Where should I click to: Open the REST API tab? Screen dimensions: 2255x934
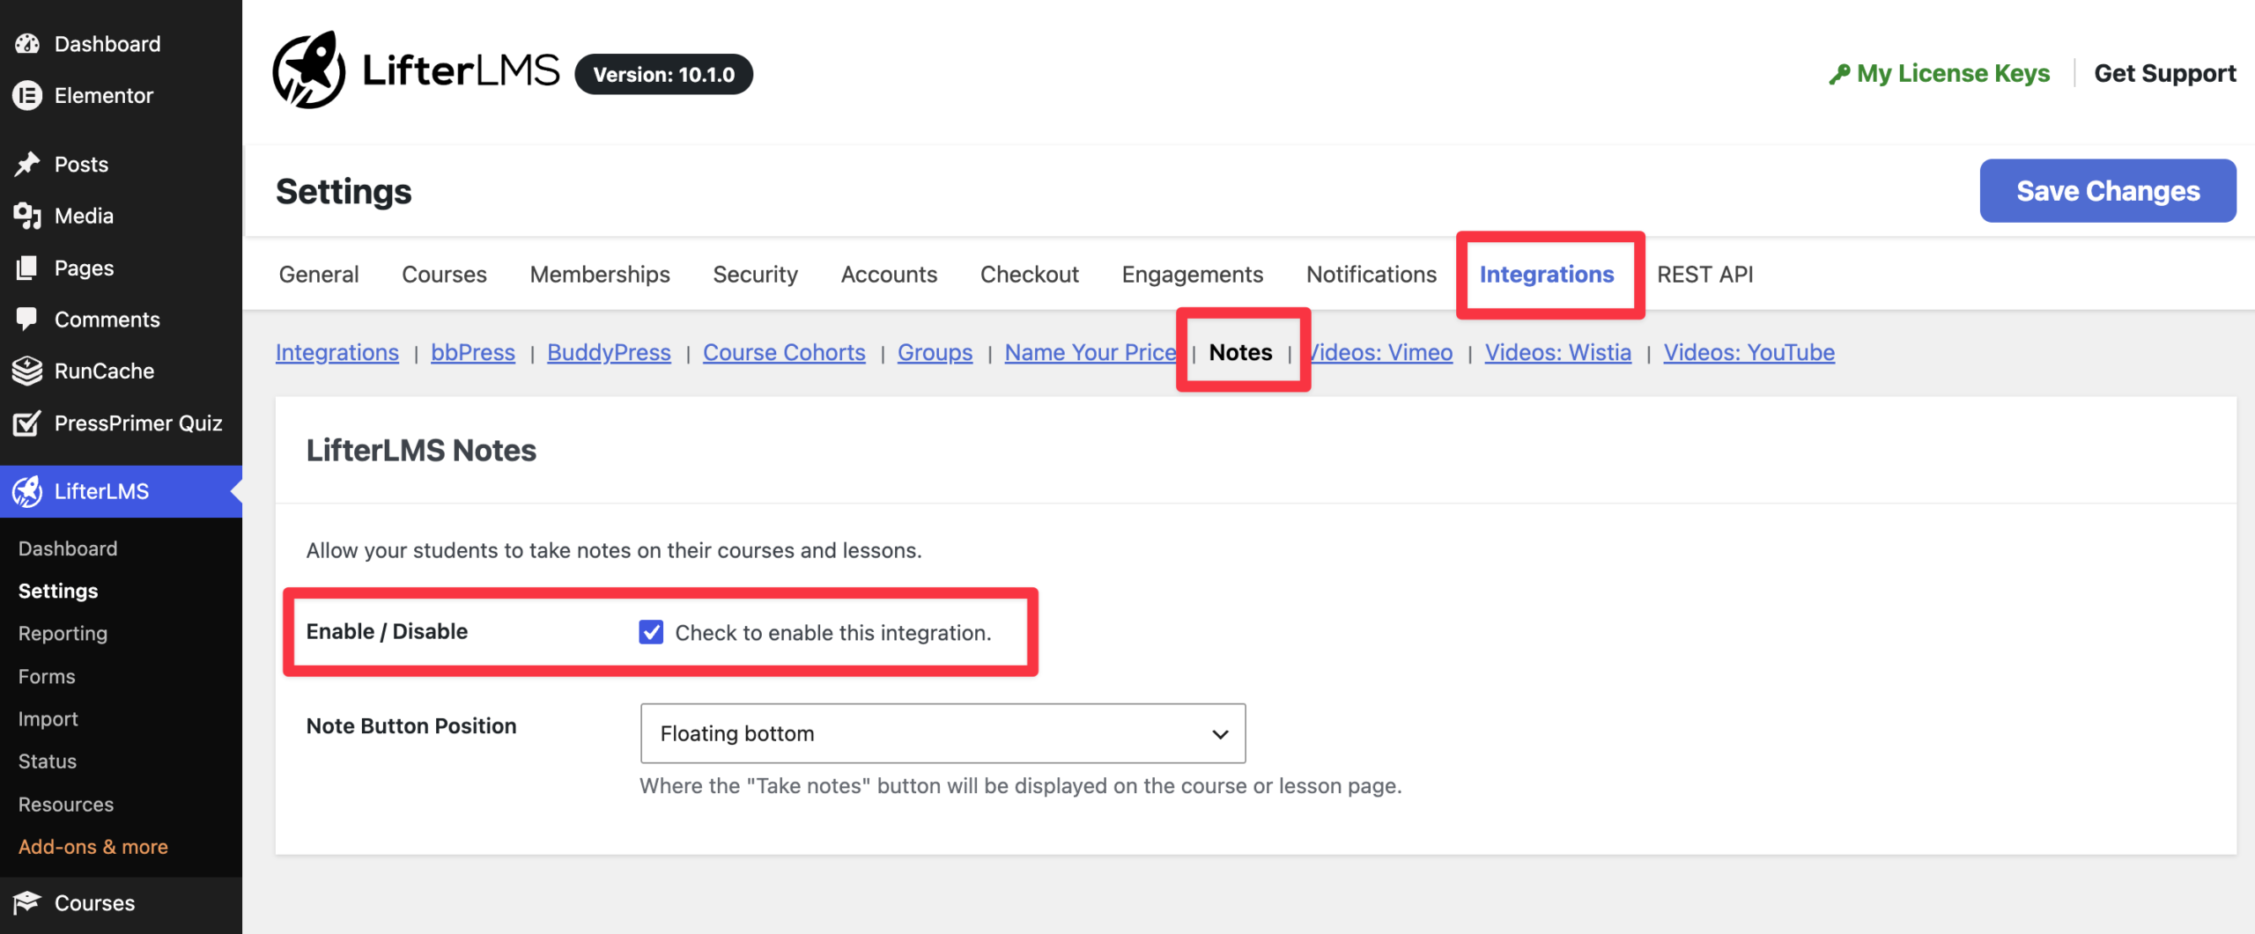pyautogui.click(x=1704, y=274)
